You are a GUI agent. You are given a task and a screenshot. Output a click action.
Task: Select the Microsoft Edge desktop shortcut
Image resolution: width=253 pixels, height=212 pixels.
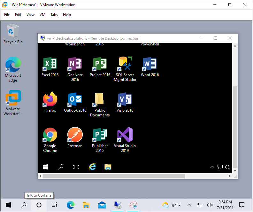coord(13,69)
